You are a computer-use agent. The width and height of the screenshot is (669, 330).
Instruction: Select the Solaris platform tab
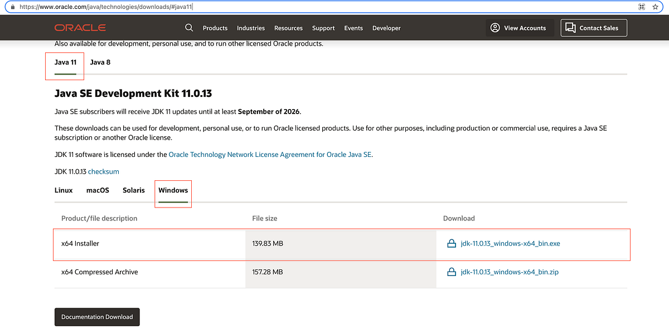coord(133,190)
